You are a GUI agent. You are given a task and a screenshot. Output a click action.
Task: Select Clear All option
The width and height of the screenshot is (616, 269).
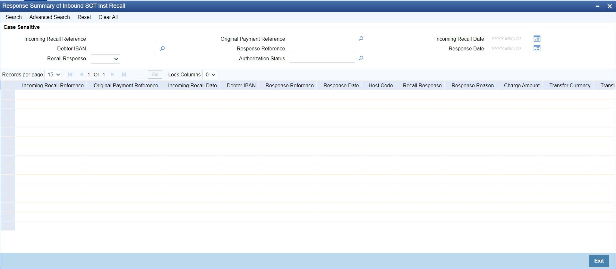coord(108,17)
